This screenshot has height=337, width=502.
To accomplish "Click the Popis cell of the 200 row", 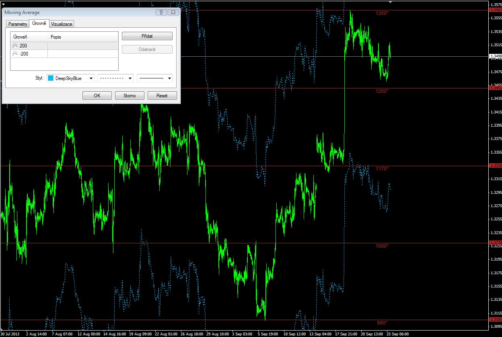I will (x=83, y=46).
